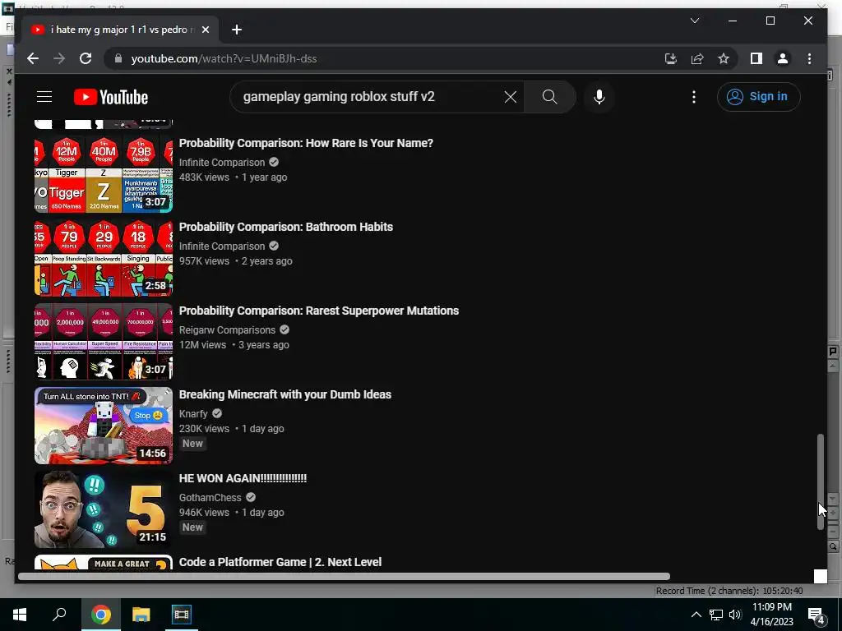This screenshot has height=631, width=842.
Task: Sign in to YouTube
Action: 758,97
